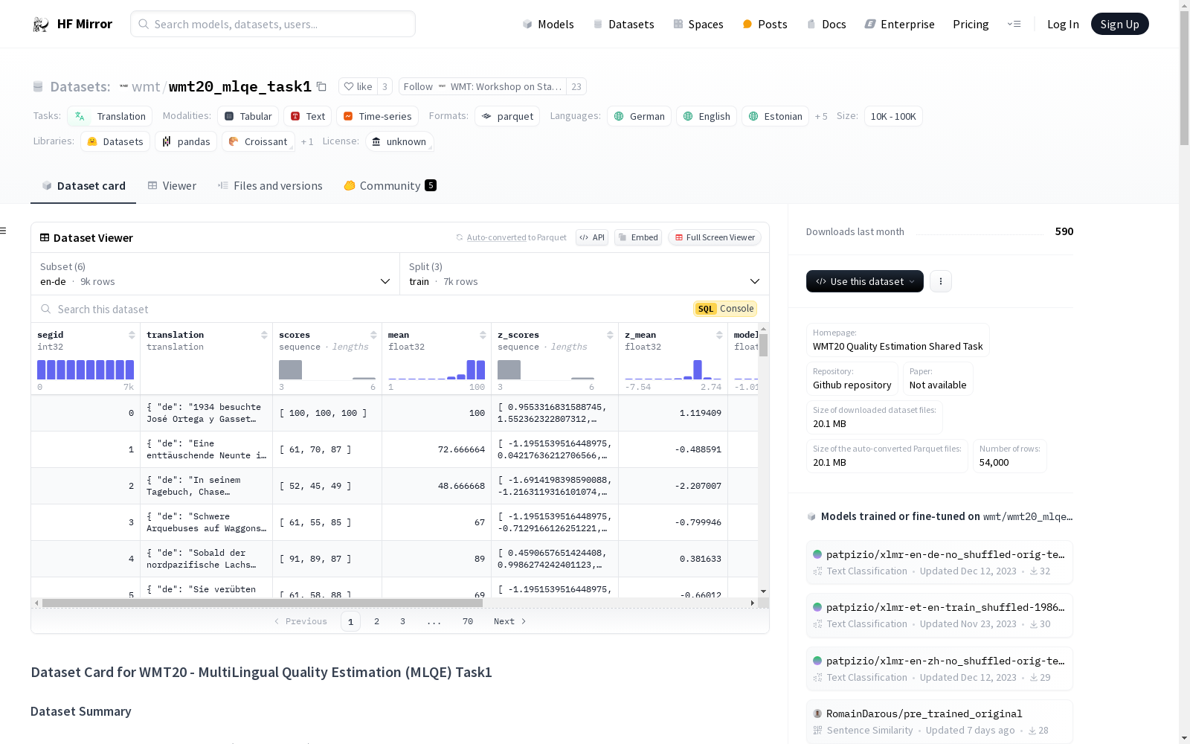Sort by the z_scores column

click(610, 335)
